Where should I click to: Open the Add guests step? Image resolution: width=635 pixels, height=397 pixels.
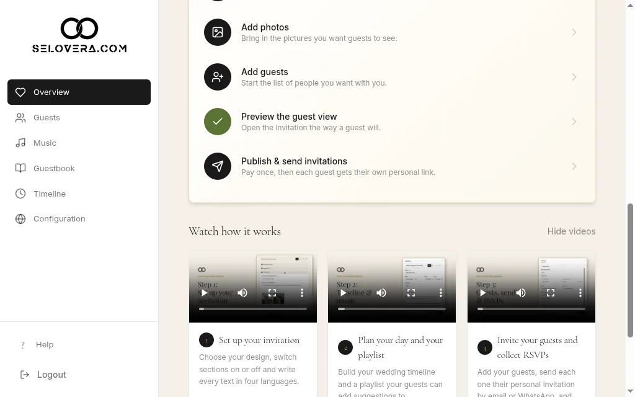pos(392,76)
